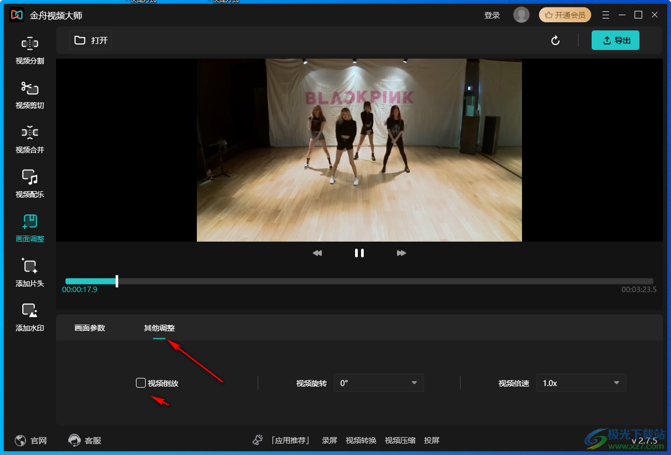Screen dimensions: 671x455
Task: Open the 视频转换 video convert link
Action: (361, 440)
